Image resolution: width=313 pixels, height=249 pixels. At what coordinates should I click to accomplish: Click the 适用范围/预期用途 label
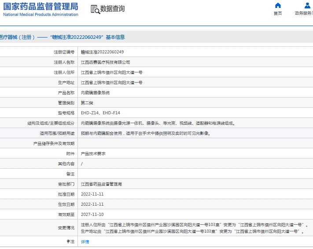(57, 133)
